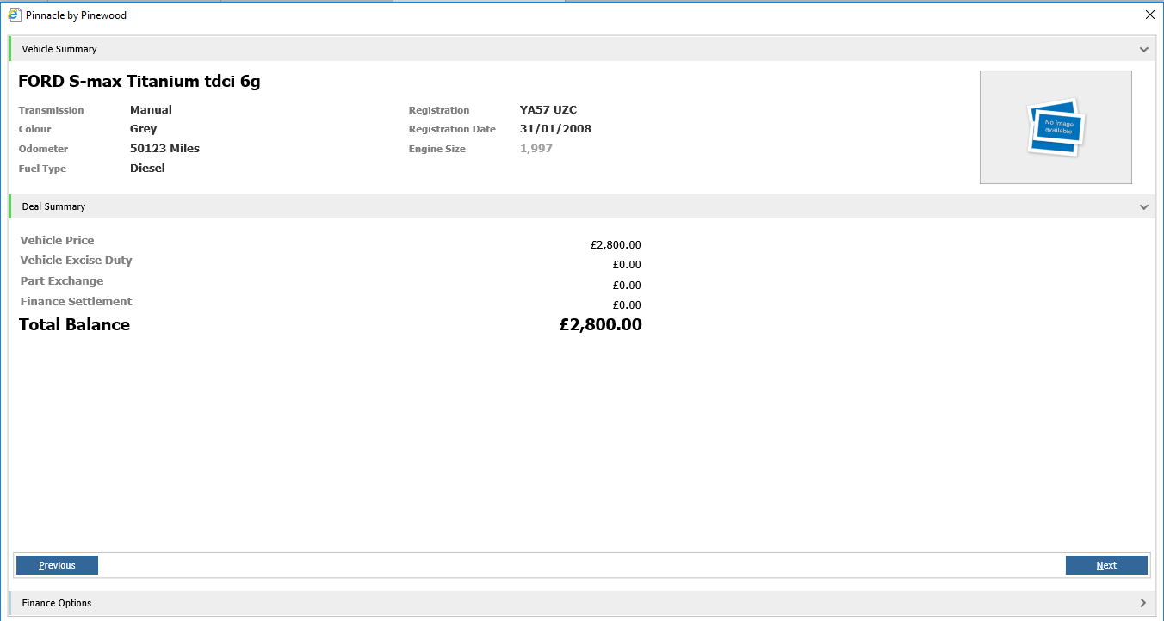1164x621 pixels.
Task: Close the Pinnacle by Pinewood window
Action: (x=1149, y=15)
